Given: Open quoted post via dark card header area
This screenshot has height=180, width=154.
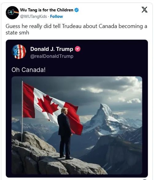Looking at the screenshot, I should point(77,52).
